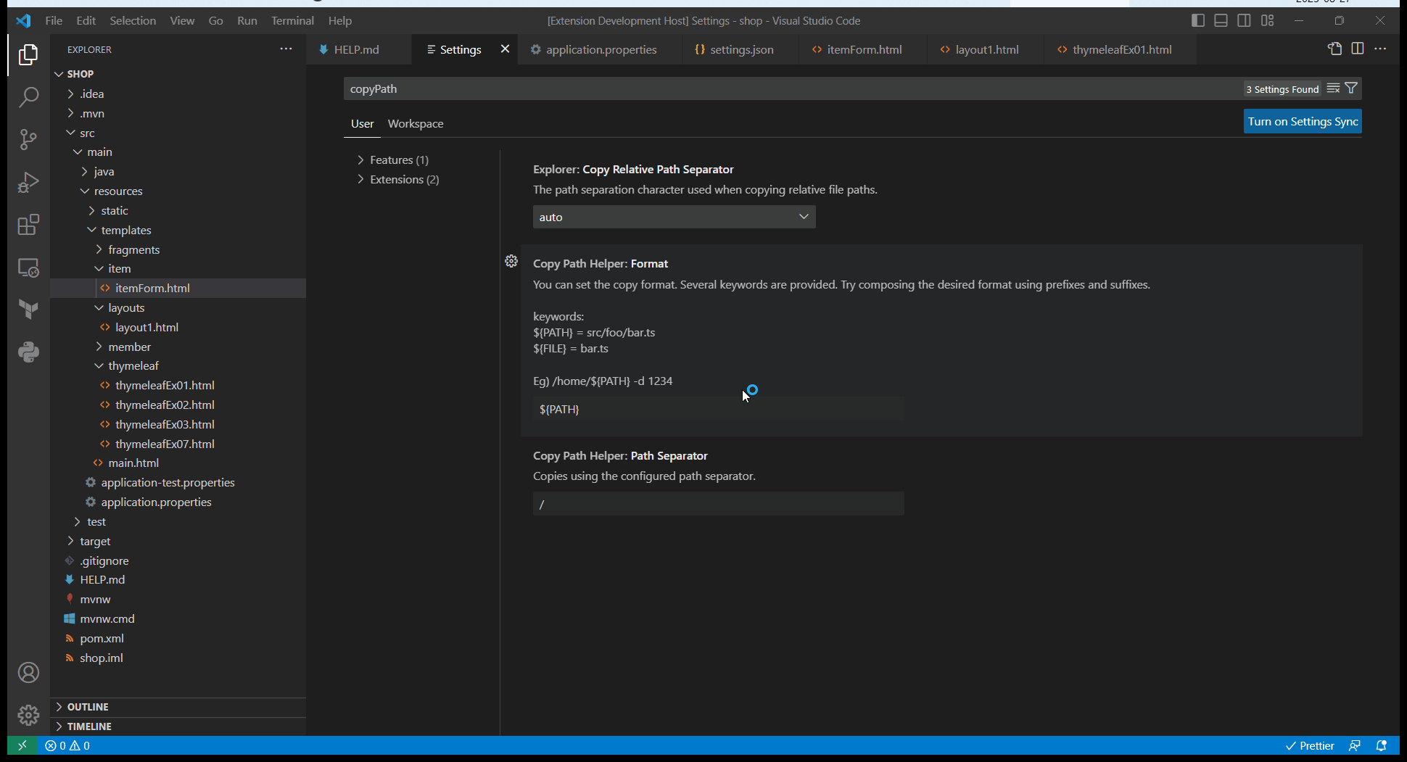
Task: Open the Selection menu
Action: (x=133, y=20)
